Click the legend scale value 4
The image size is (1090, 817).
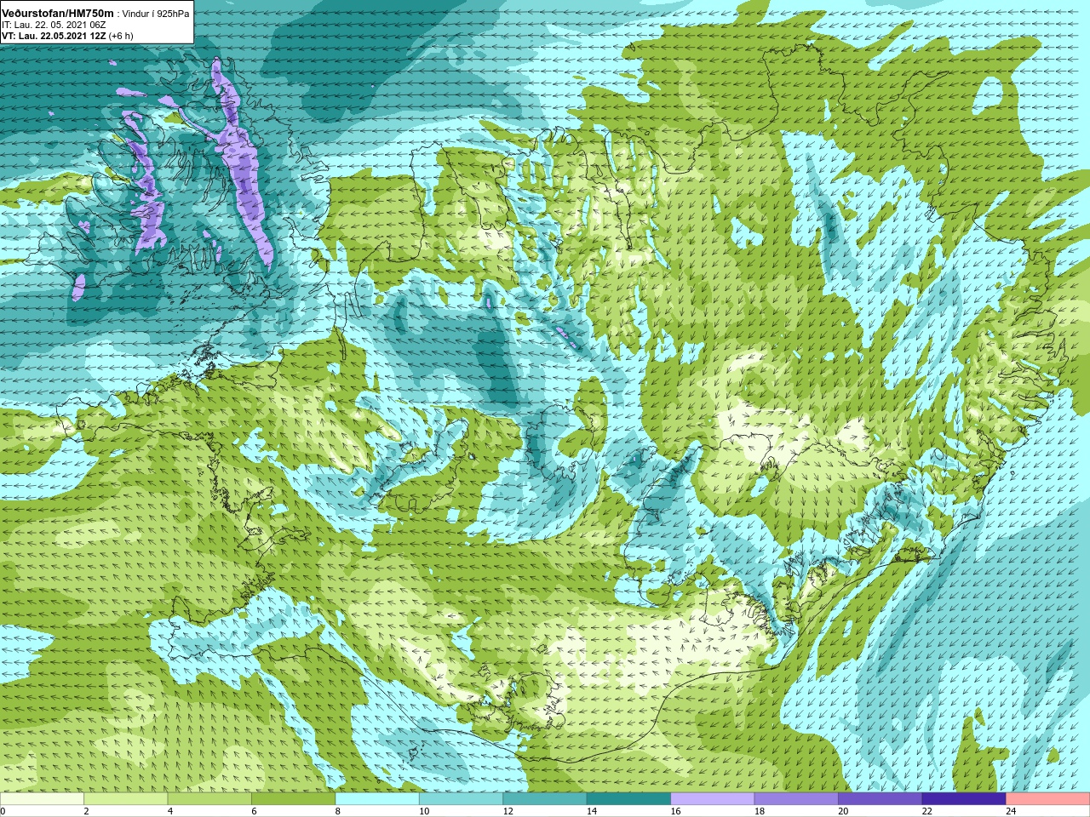tap(170, 811)
